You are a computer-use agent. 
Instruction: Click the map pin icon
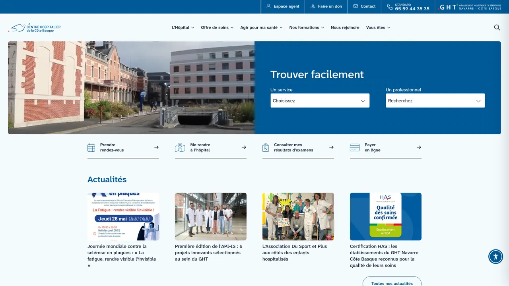click(180, 148)
